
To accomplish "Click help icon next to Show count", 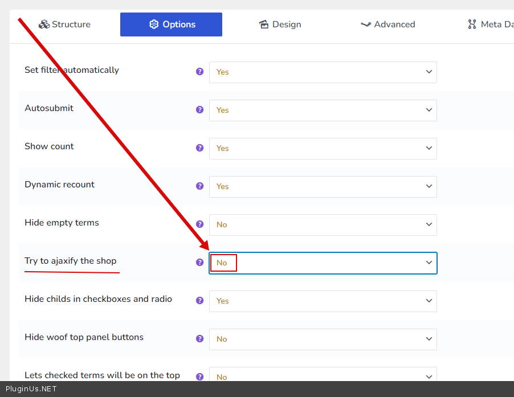I will (x=199, y=148).
